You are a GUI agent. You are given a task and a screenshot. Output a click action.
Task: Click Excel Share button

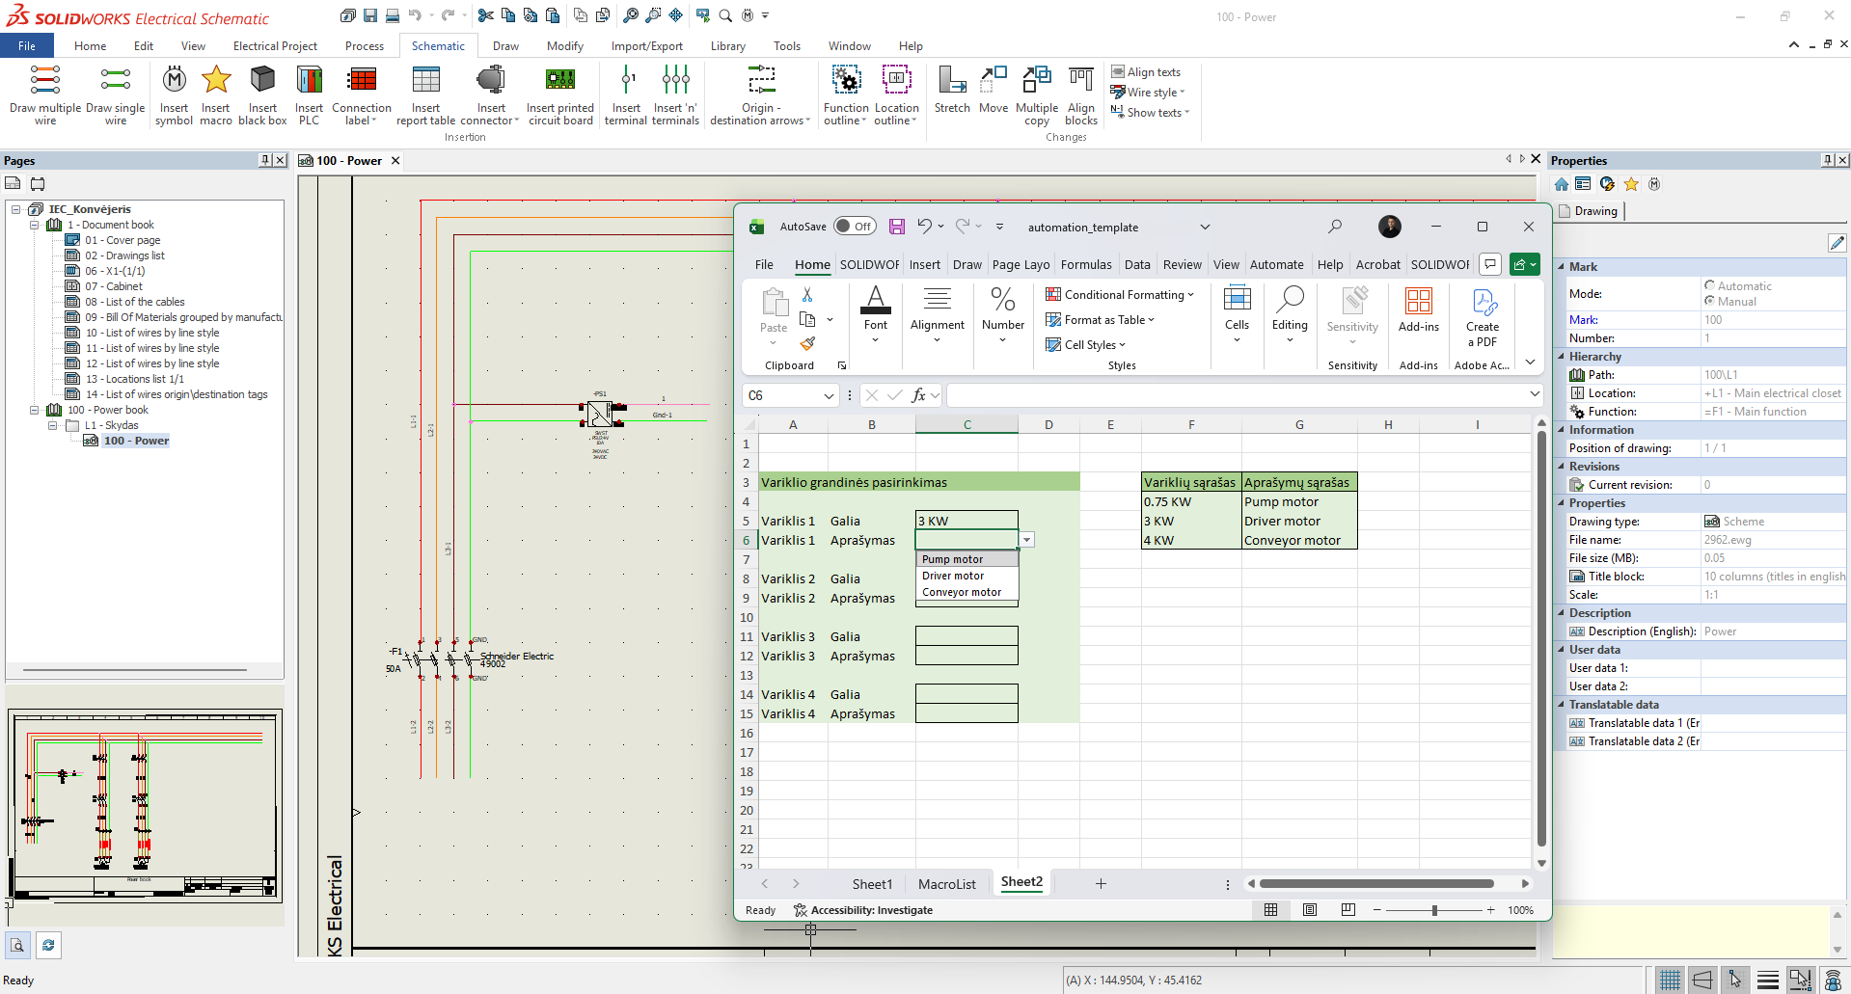[x=1525, y=264]
